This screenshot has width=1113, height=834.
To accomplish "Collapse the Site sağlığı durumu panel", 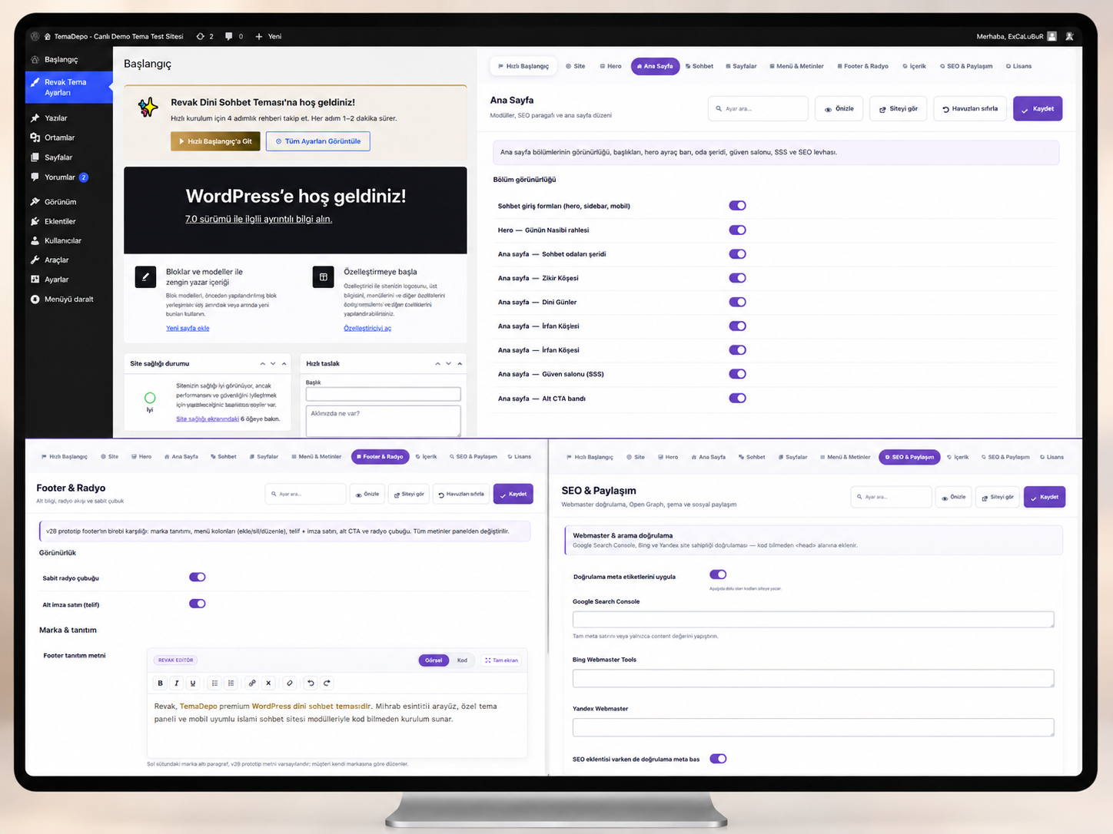I will [x=284, y=364].
